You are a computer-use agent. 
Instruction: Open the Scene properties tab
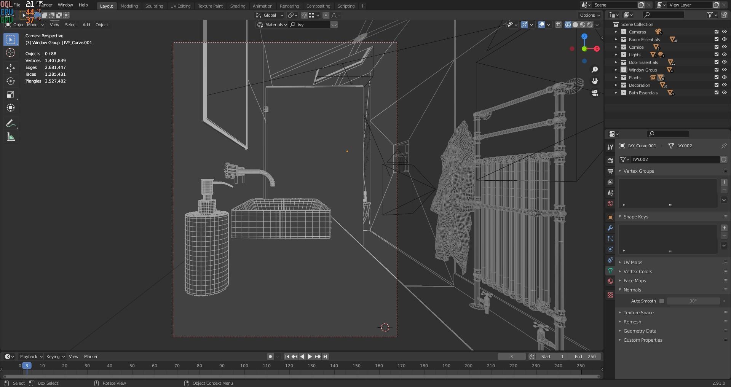610,193
